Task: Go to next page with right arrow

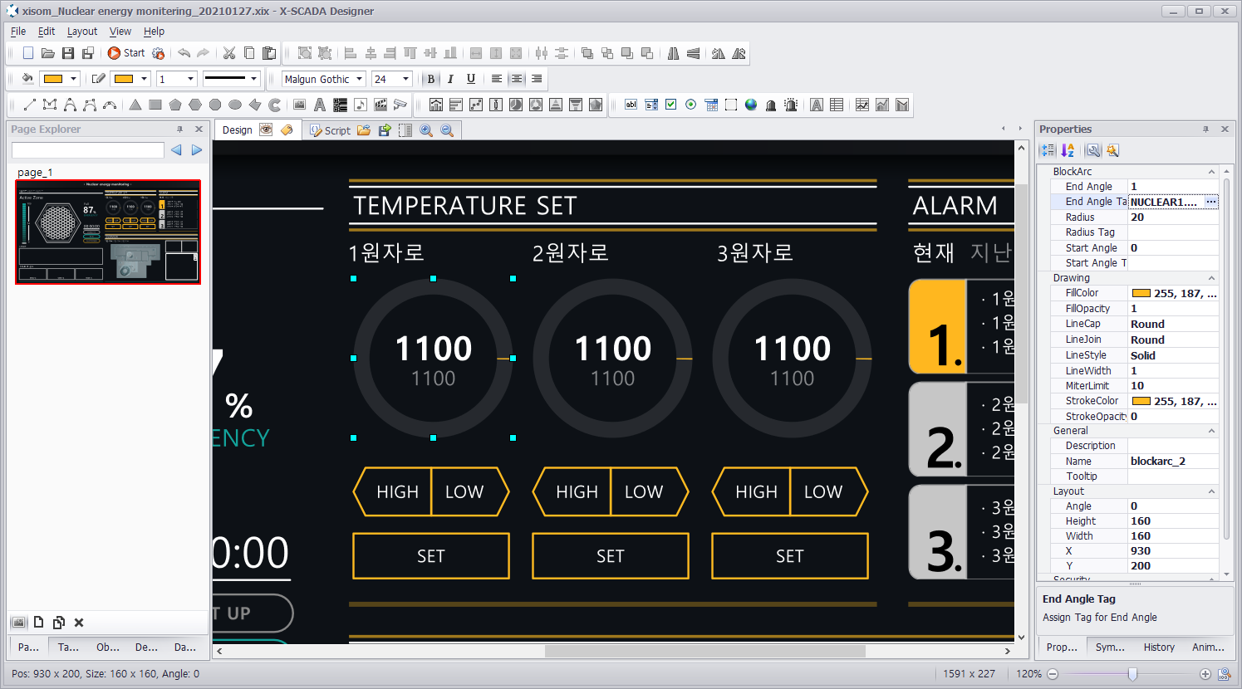Action: click(197, 150)
